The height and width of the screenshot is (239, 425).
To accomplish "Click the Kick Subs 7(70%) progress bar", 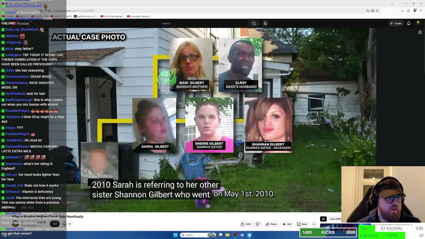I will 391,235.
